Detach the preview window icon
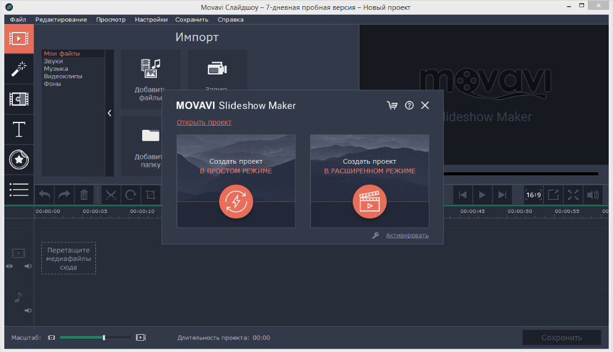This screenshot has height=352, width=613. click(553, 195)
